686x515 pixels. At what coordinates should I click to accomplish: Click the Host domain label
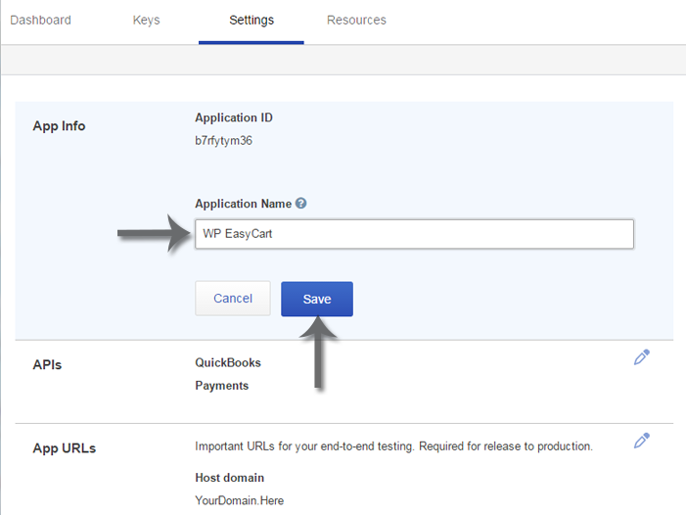[230, 478]
